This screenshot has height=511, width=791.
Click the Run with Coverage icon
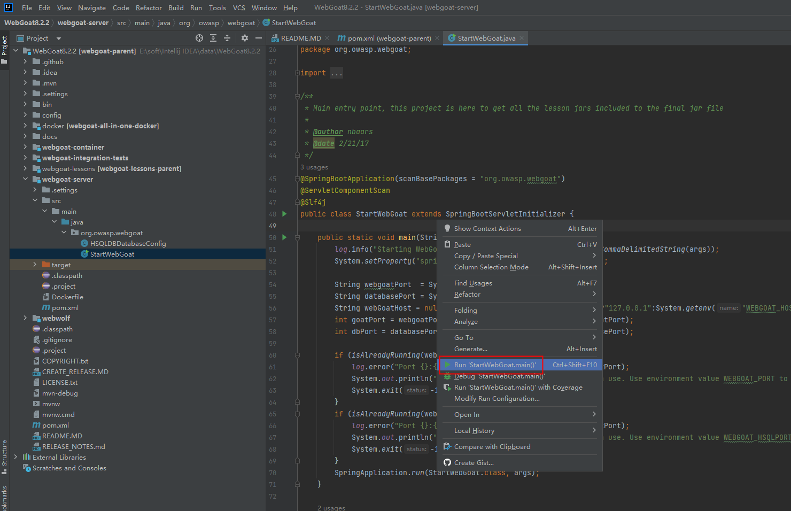coord(447,388)
